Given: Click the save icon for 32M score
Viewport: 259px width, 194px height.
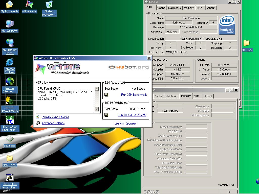Looking at the screenshot, I should point(106,95).
